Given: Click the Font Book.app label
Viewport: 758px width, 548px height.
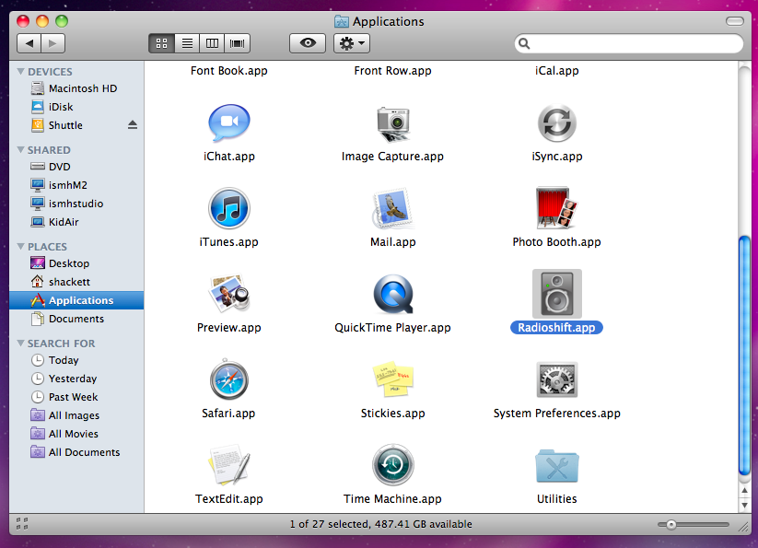Looking at the screenshot, I should click(x=229, y=71).
